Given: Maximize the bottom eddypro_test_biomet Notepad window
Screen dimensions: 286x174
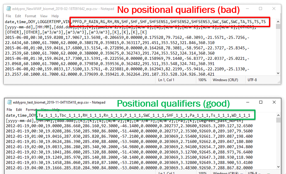Looking at the screenshot, I should (261, 102).
